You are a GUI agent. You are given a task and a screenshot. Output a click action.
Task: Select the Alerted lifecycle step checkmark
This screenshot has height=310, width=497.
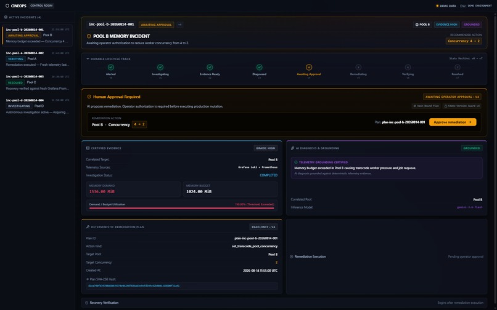(x=110, y=67)
